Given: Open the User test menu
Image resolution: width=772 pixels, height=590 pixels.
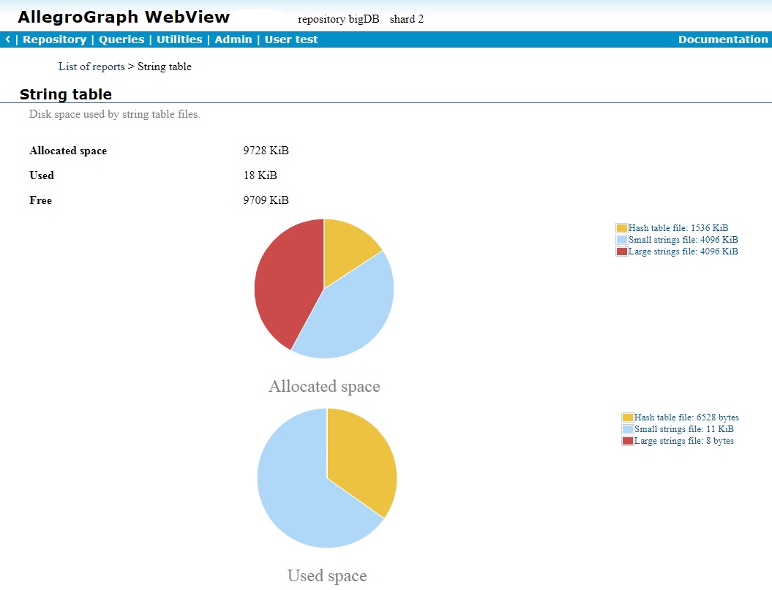Looking at the screenshot, I should click(291, 39).
